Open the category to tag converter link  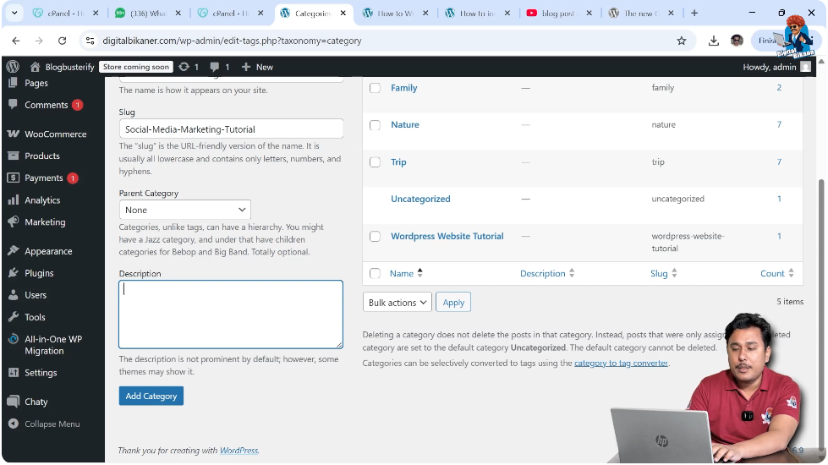(621, 364)
